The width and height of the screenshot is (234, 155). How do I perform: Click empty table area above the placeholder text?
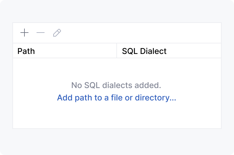[x=117, y=68]
